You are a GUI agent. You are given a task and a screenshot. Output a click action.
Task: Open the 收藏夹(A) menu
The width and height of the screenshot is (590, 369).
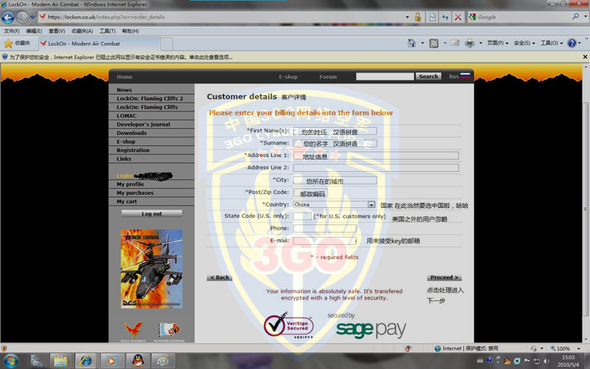83,31
